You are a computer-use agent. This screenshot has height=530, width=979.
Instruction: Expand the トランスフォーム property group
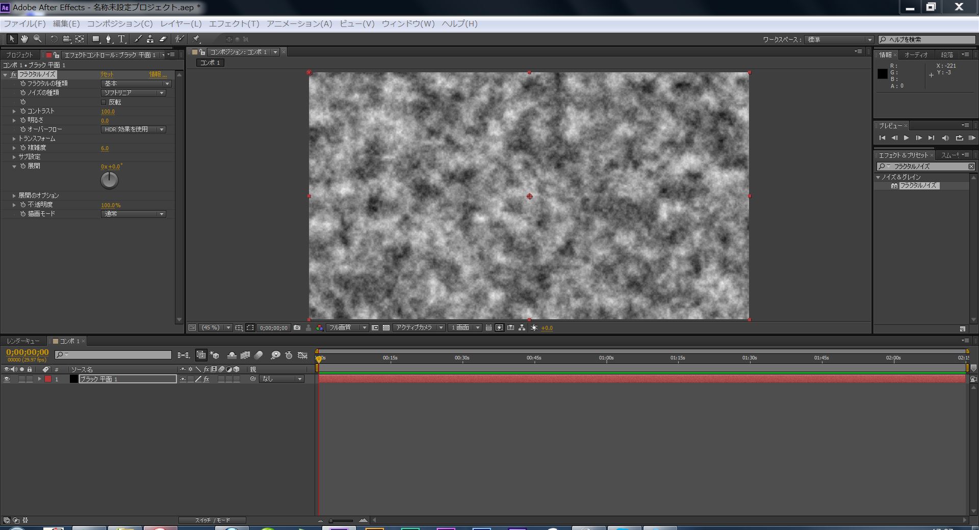[x=14, y=138]
